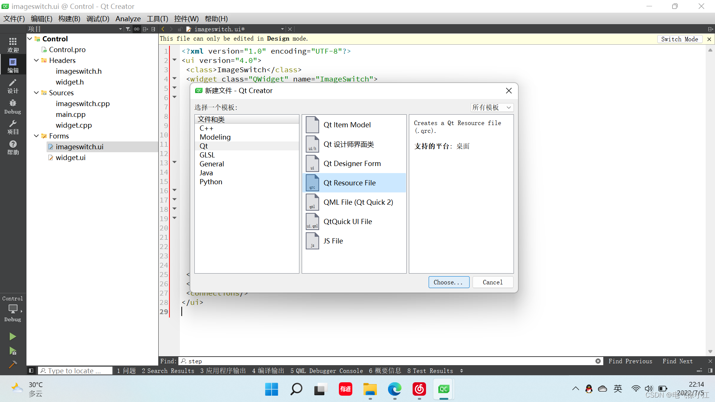Select QML File Qt Quick 2 template

pos(358,202)
